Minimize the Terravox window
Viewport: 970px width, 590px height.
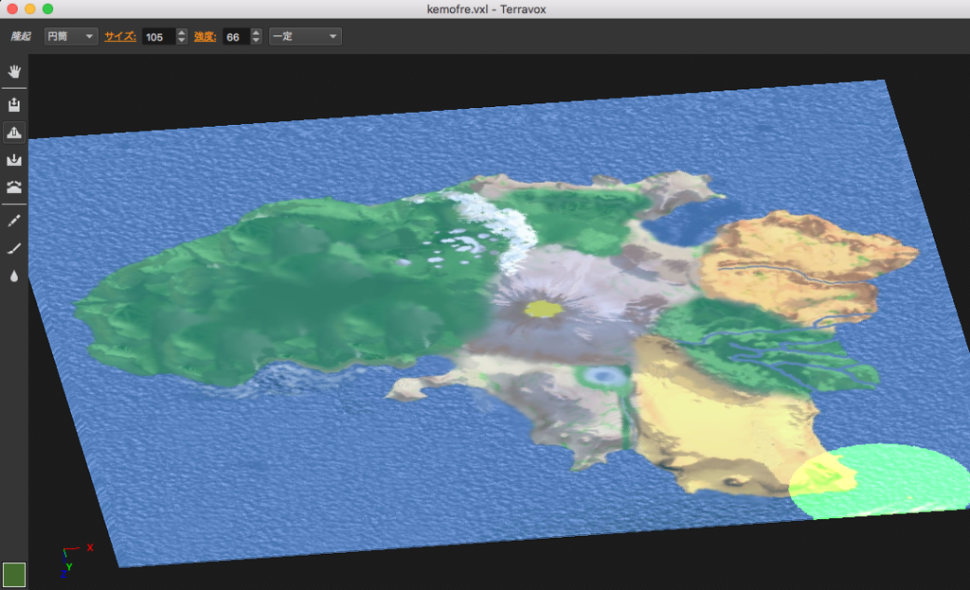coord(29,9)
